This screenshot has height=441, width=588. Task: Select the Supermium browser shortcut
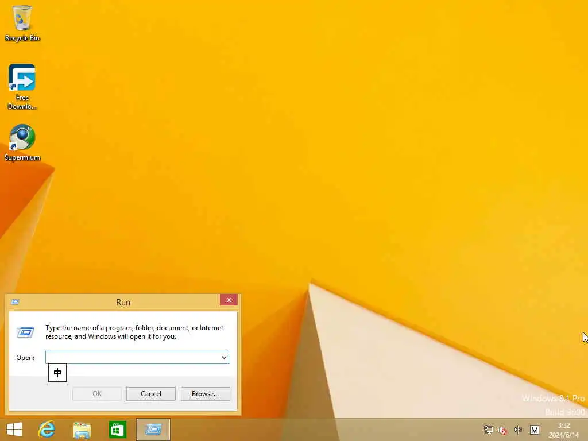pos(22,142)
